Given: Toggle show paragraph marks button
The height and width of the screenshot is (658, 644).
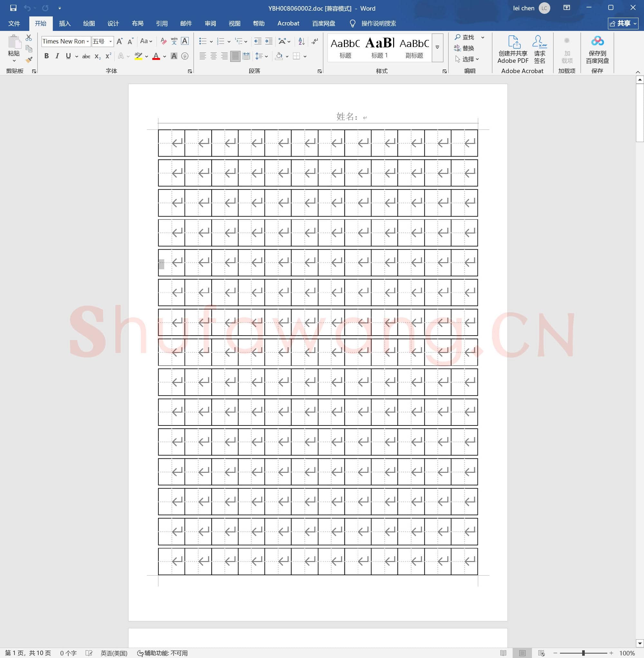Looking at the screenshot, I should (x=315, y=41).
